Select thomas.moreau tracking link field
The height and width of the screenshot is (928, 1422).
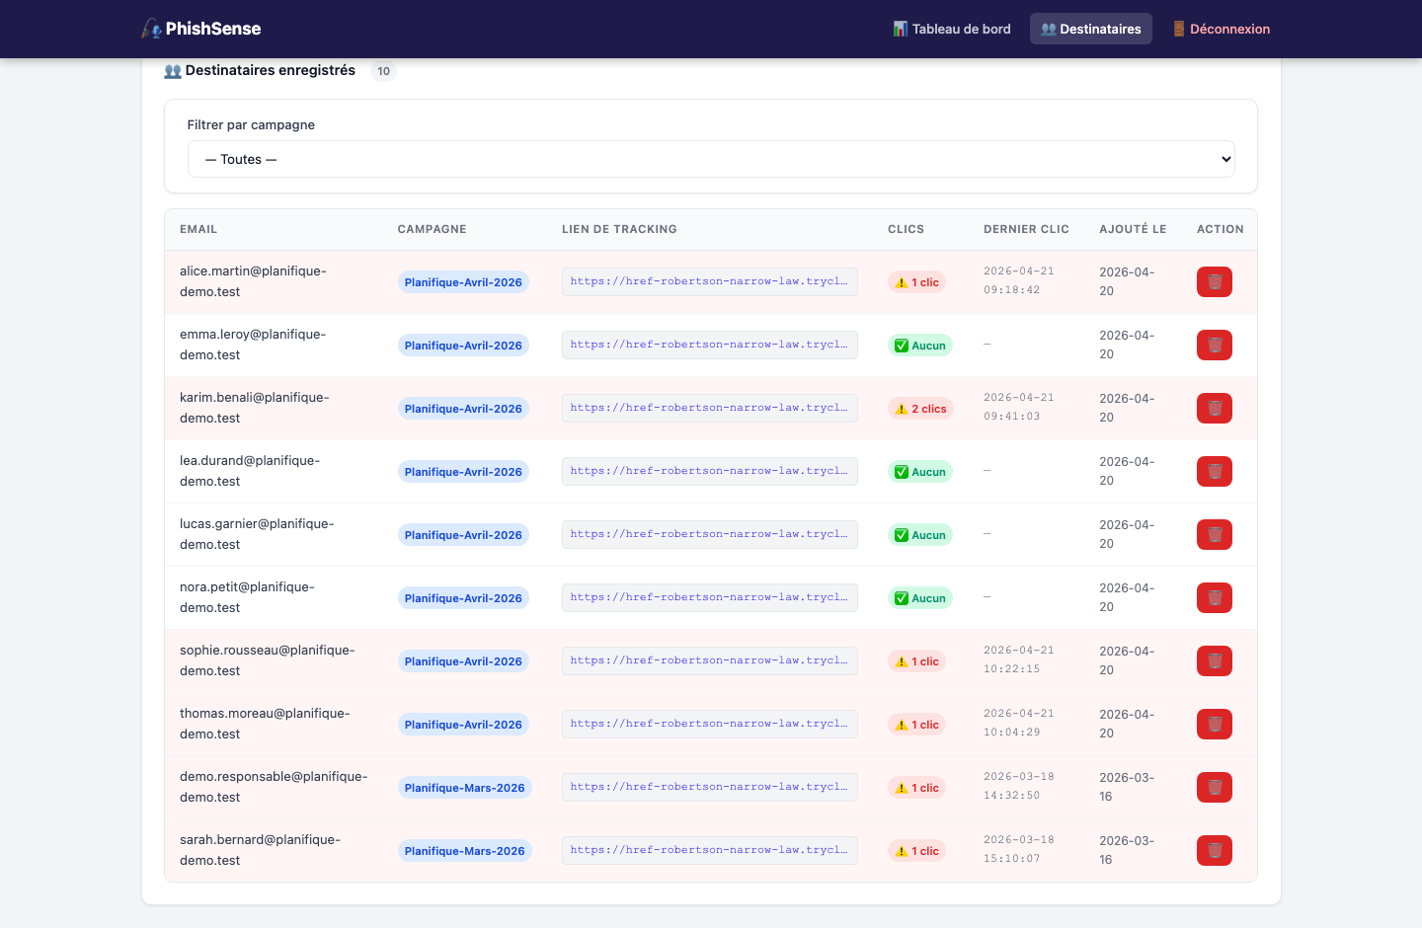[x=710, y=724]
